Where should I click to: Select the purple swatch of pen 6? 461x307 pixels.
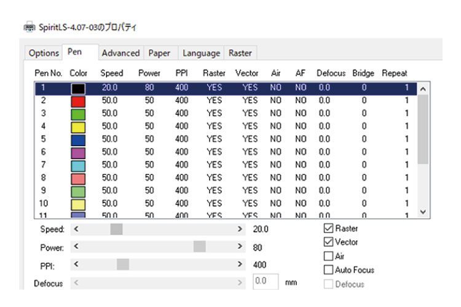click(78, 152)
